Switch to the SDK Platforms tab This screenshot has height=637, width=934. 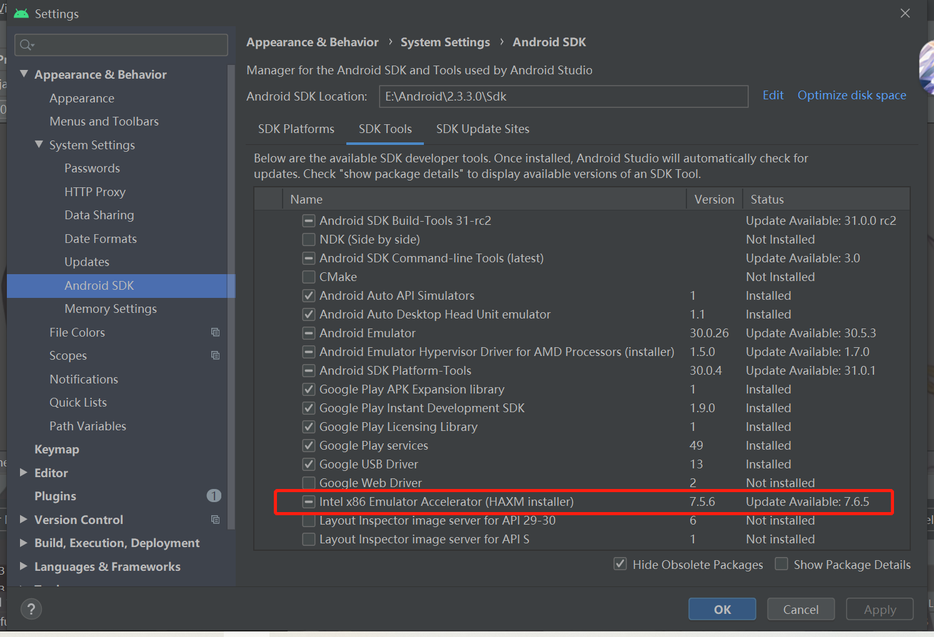296,129
